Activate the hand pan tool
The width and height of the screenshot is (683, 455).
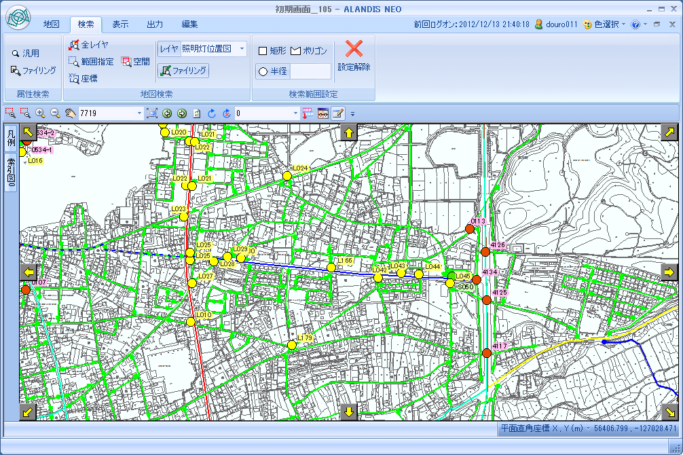(70, 113)
